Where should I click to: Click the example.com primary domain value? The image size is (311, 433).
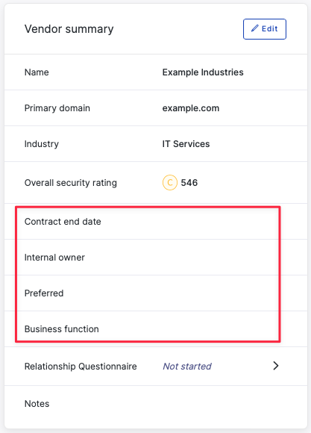(x=191, y=108)
